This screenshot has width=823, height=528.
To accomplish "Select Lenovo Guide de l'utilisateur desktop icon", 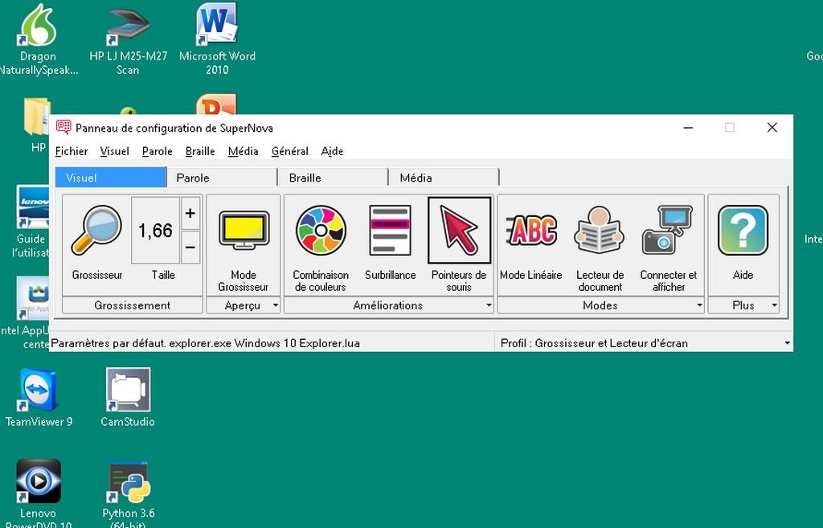I will pos(31,222).
